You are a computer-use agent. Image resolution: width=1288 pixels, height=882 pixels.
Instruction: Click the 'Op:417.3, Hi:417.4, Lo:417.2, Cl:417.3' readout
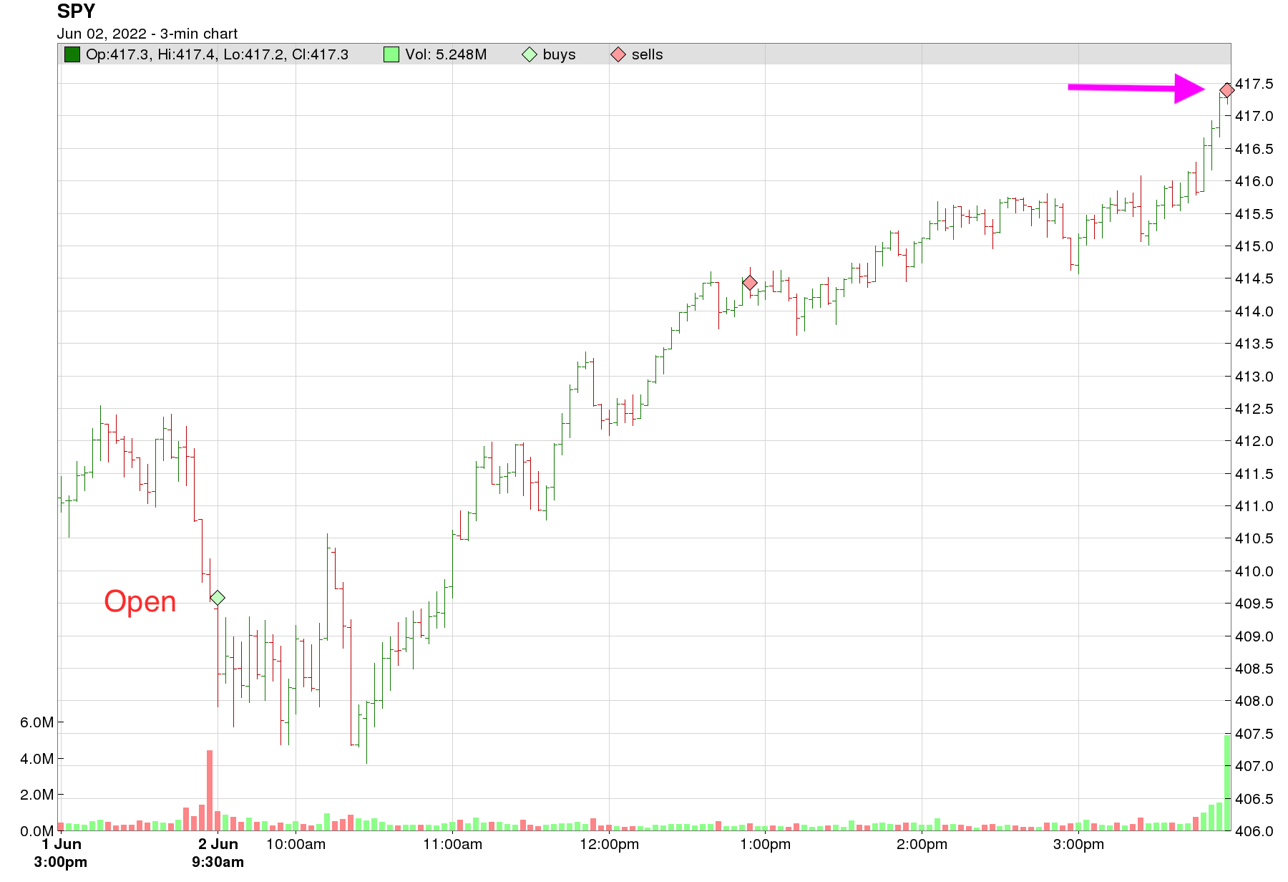pos(217,54)
